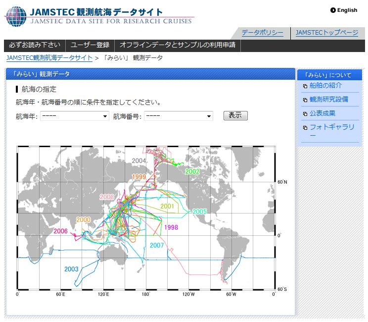
Task: Open the 航海番号 dropdown
Action: click(179, 116)
